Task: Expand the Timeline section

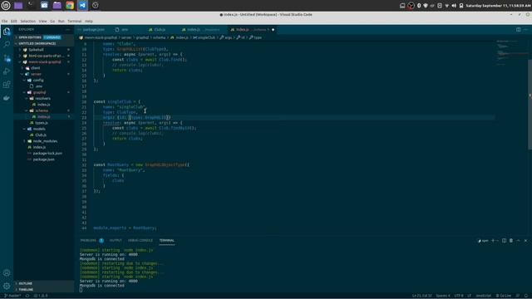Action: (x=44, y=290)
